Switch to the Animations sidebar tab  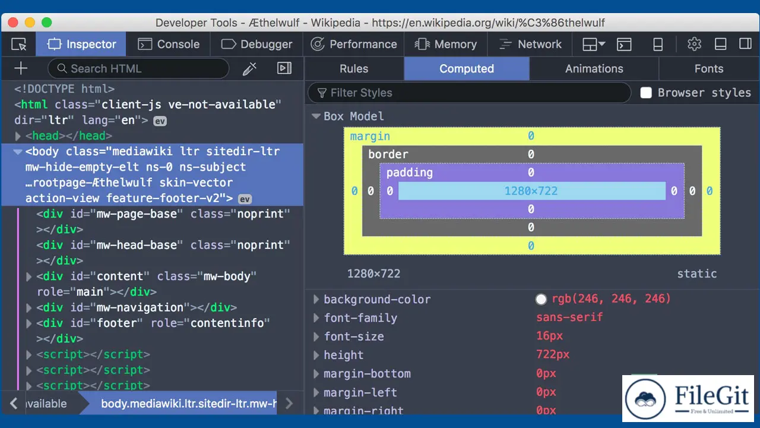[x=594, y=69]
